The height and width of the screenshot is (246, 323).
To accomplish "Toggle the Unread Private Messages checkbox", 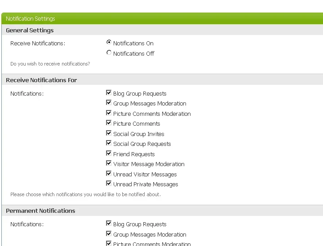I will pyautogui.click(x=109, y=183).
